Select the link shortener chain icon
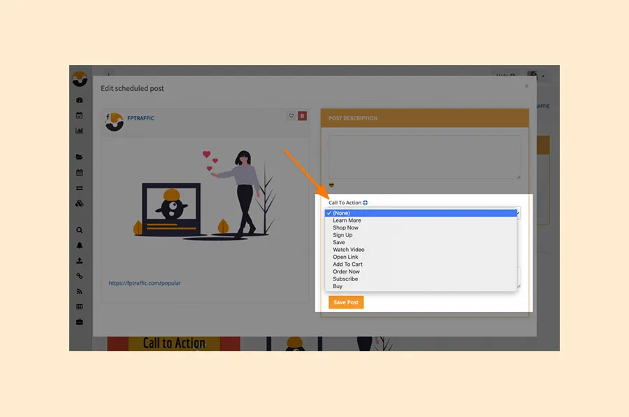This screenshot has width=629, height=417. coord(80,274)
